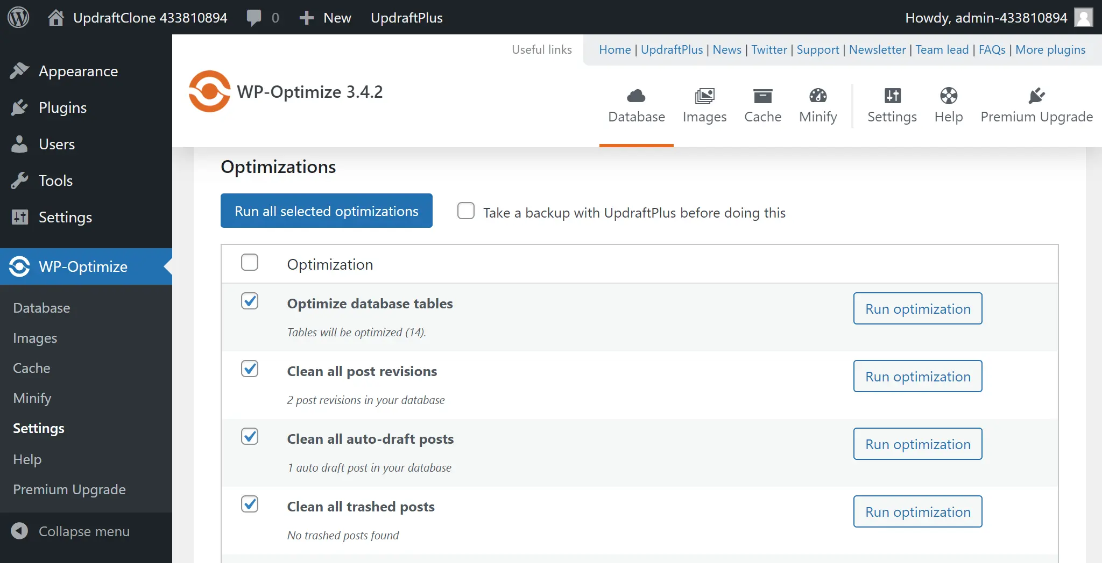Click the Cache archive box icon

point(762,96)
